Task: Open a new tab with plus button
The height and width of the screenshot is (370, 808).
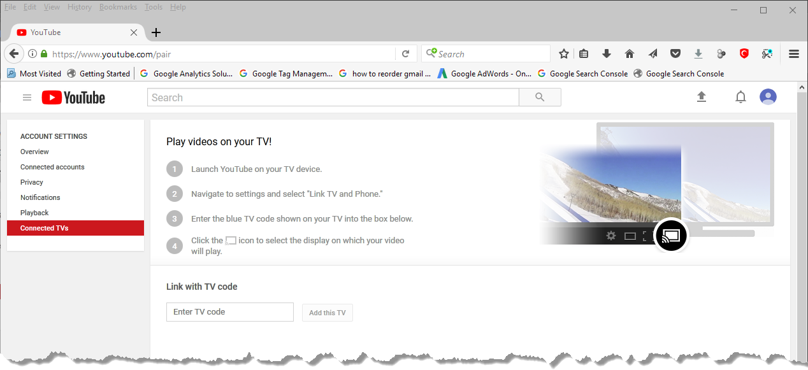Action: 156,32
